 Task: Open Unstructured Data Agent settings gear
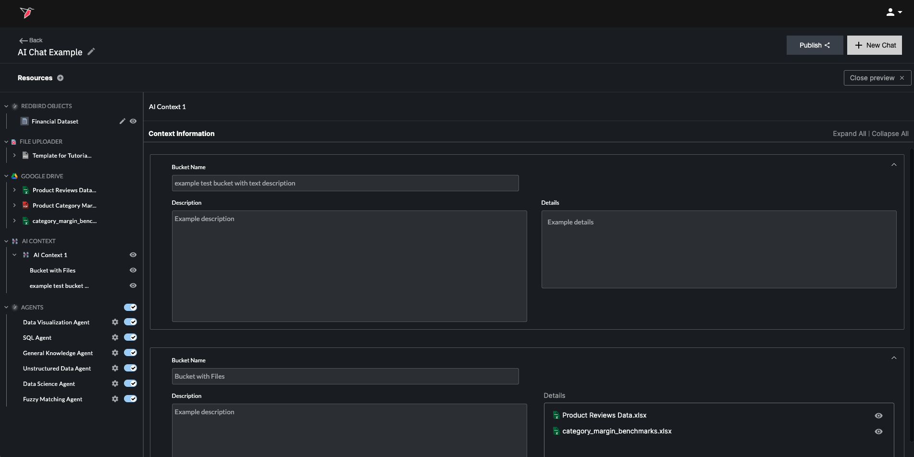[115, 368]
